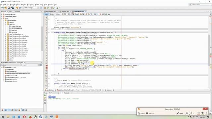Select initComponents() in Navigator
Image resolution: width=212 pixels, height=119 pixels.
pyautogui.click(x=12, y=71)
